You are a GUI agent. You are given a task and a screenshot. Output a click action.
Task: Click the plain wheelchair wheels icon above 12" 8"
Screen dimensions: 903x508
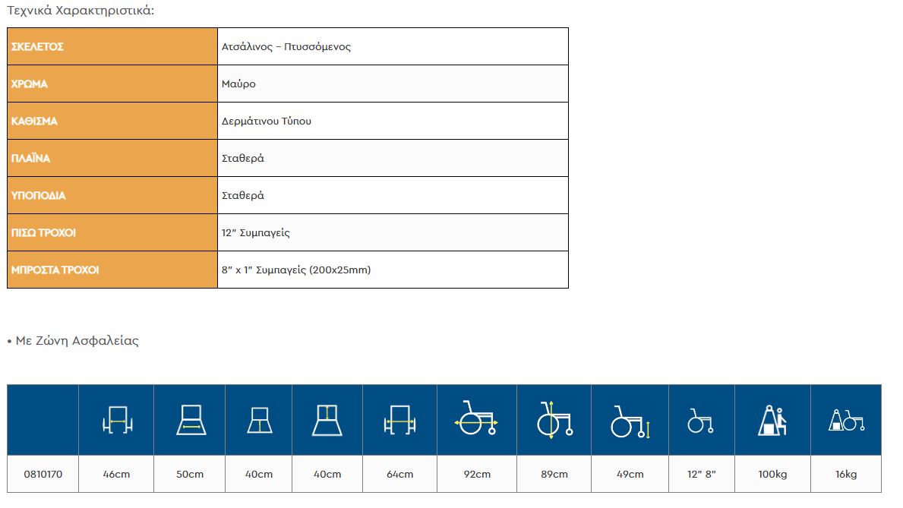click(701, 421)
